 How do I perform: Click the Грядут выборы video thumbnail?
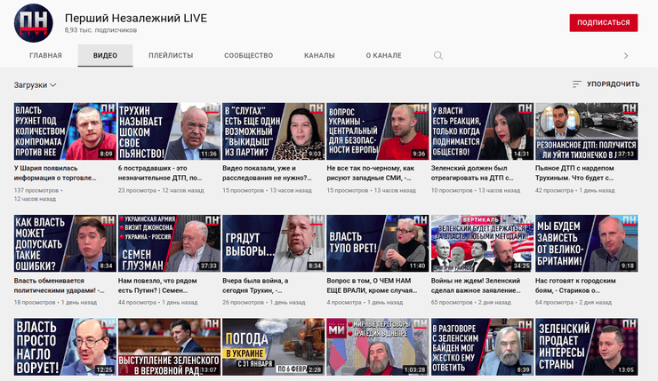coord(272,242)
